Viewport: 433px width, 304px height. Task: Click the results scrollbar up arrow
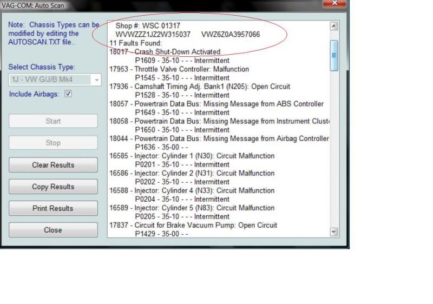tap(334, 26)
